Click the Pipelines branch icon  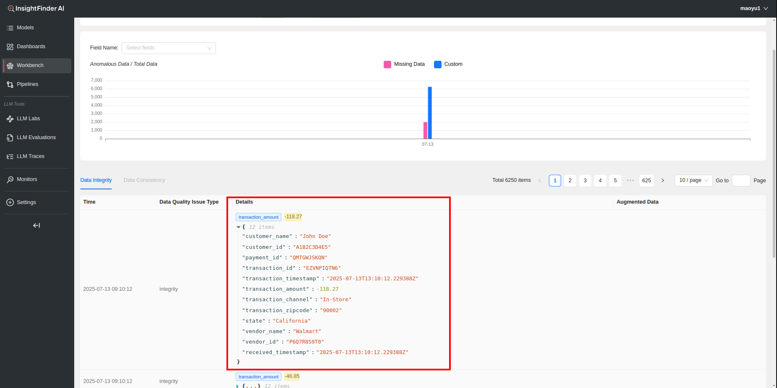pyautogui.click(x=10, y=85)
